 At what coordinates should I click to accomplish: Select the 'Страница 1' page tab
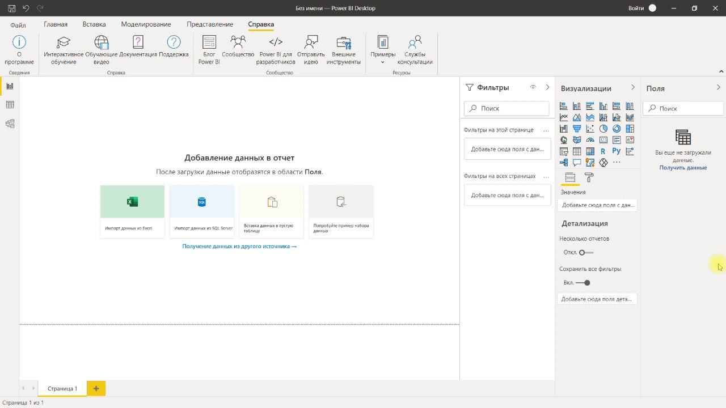62,389
